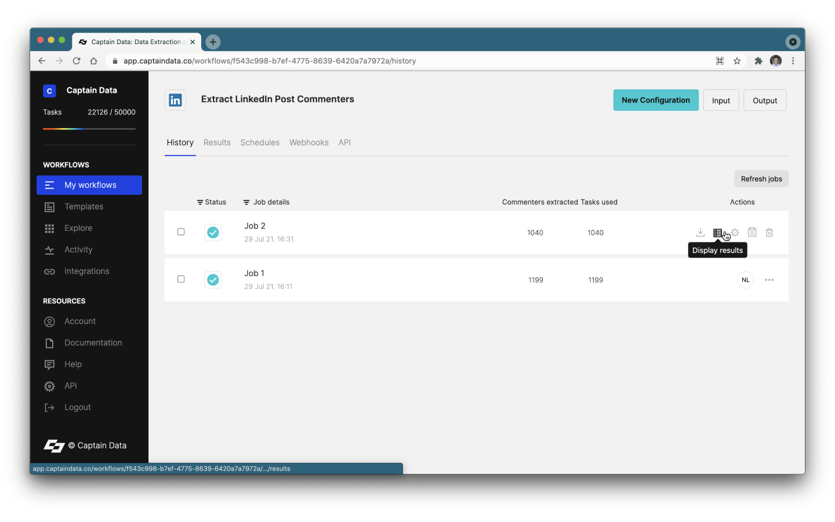Viewport: 835px width, 522px height.
Task: Click the Help chat icon
Action: coord(50,365)
